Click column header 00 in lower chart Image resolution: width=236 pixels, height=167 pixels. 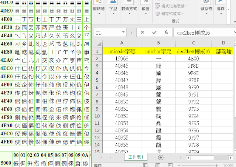point(16,155)
